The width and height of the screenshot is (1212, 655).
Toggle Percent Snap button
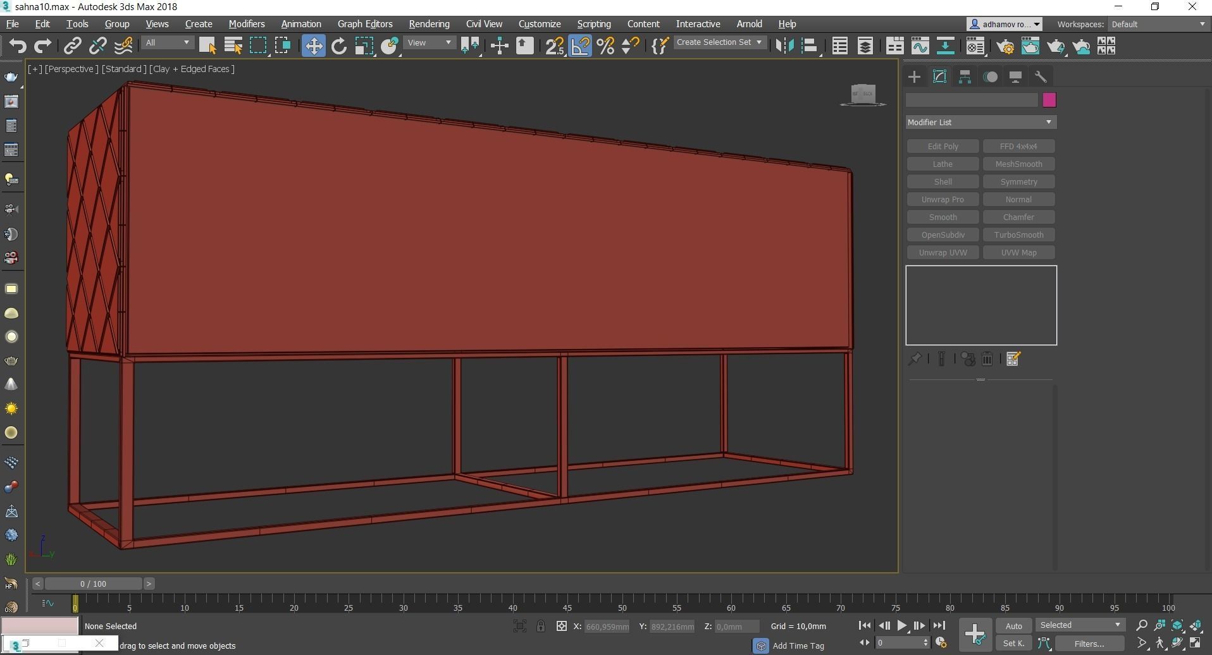pyautogui.click(x=605, y=46)
